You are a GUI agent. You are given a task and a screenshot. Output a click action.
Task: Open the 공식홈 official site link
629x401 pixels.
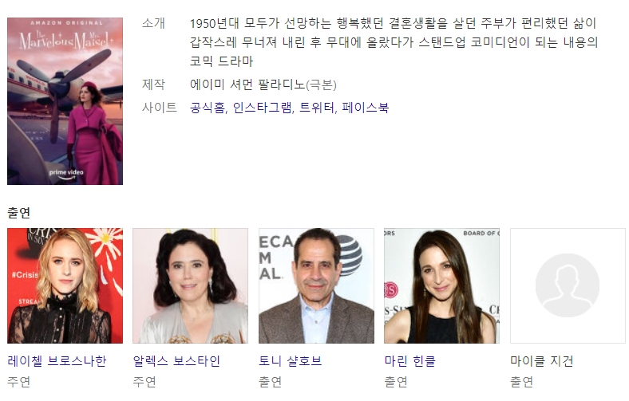point(208,108)
